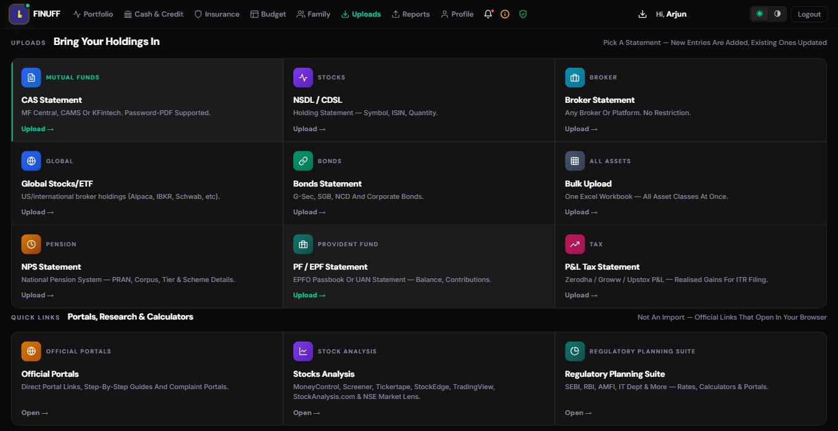Click the Global globe icon

31,161
